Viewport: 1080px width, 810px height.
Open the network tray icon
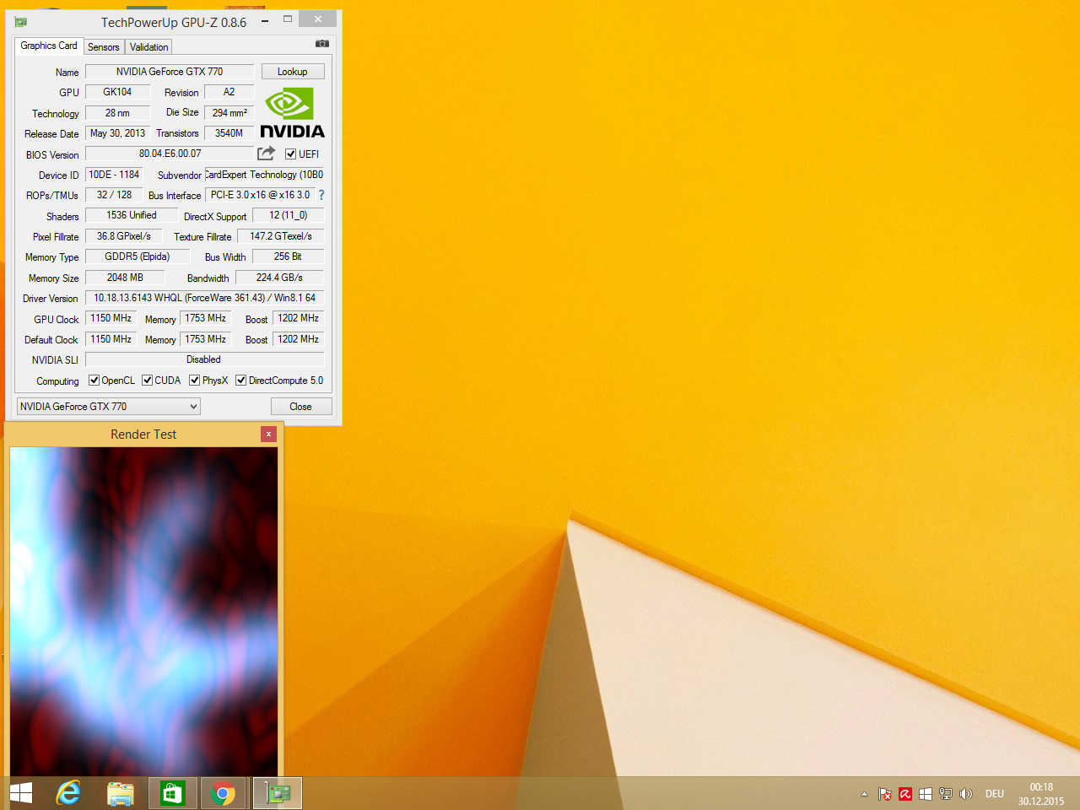click(946, 794)
